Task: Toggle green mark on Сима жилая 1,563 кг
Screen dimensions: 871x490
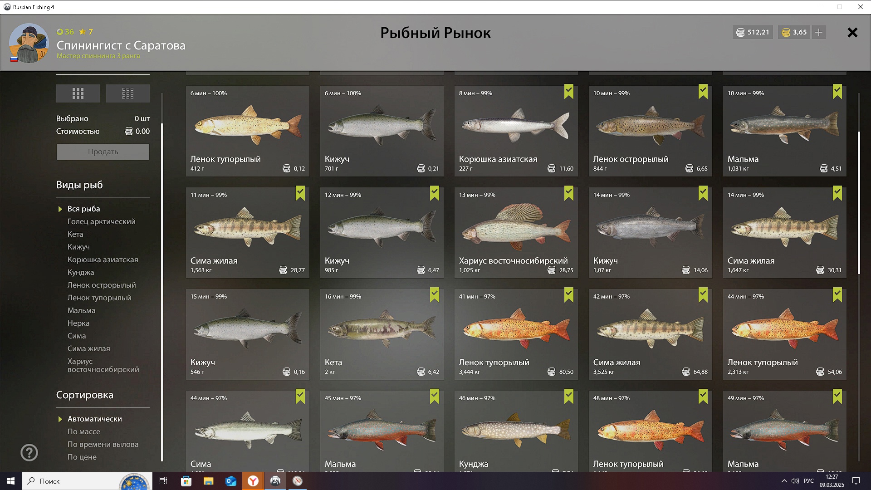Action: (x=300, y=193)
